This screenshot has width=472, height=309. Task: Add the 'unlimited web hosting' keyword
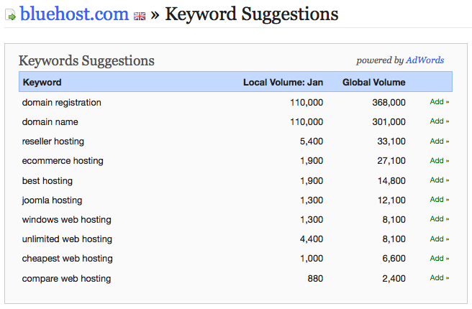pyautogui.click(x=440, y=239)
